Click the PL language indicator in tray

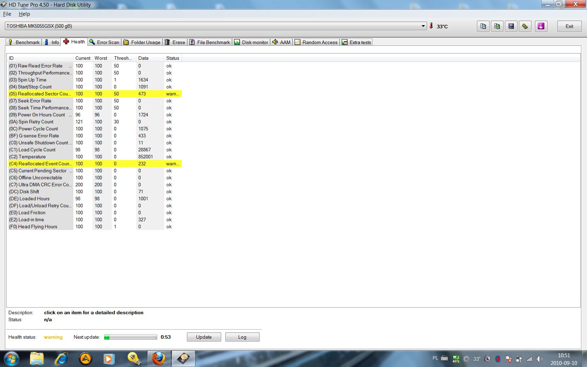point(435,358)
